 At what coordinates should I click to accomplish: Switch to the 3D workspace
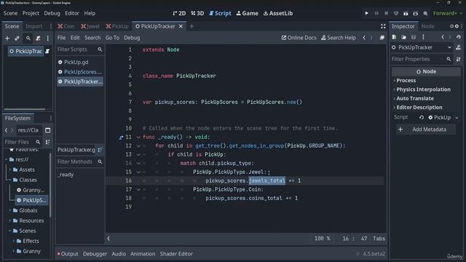(x=197, y=13)
